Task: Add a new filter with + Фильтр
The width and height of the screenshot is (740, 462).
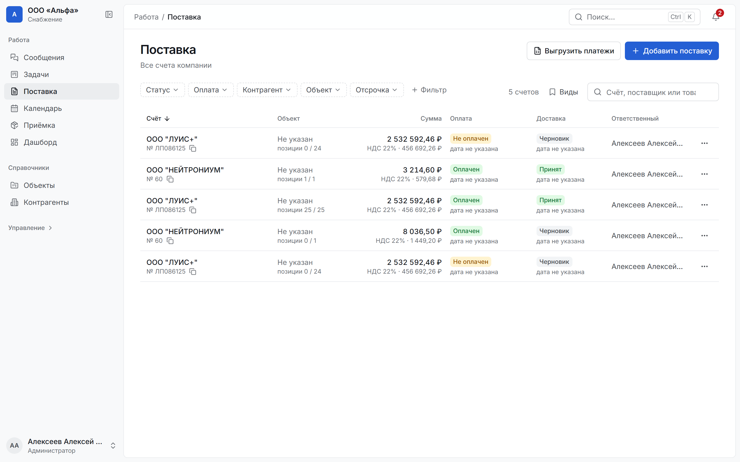Action: pyautogui.click(x=429, y=90)
